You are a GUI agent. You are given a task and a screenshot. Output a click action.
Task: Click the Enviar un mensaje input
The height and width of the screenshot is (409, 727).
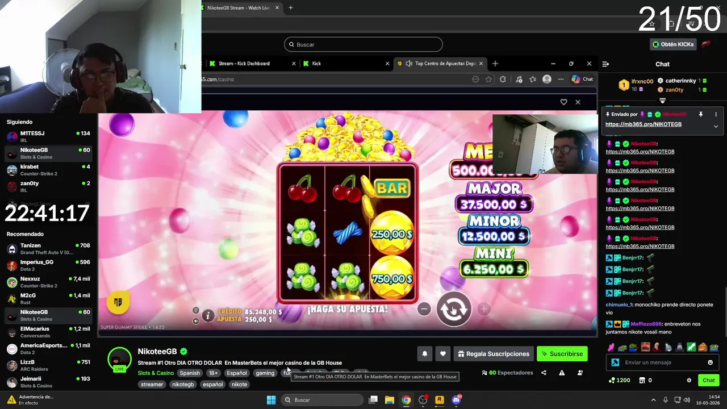coord(662,362)
